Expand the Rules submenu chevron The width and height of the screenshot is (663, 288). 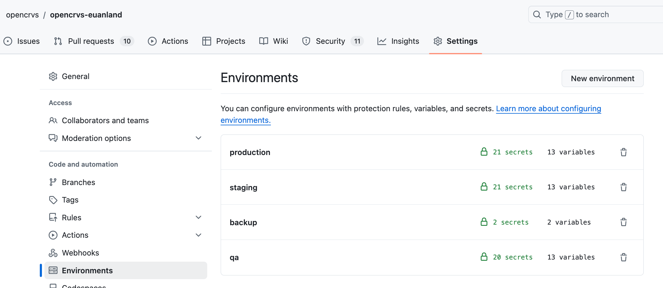(198, 218)
